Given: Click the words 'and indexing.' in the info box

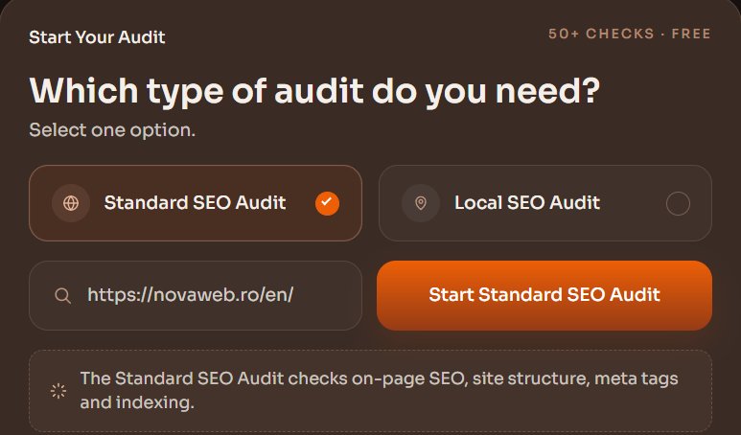Looking at the screenshot, I should click(x=137, y=402).
